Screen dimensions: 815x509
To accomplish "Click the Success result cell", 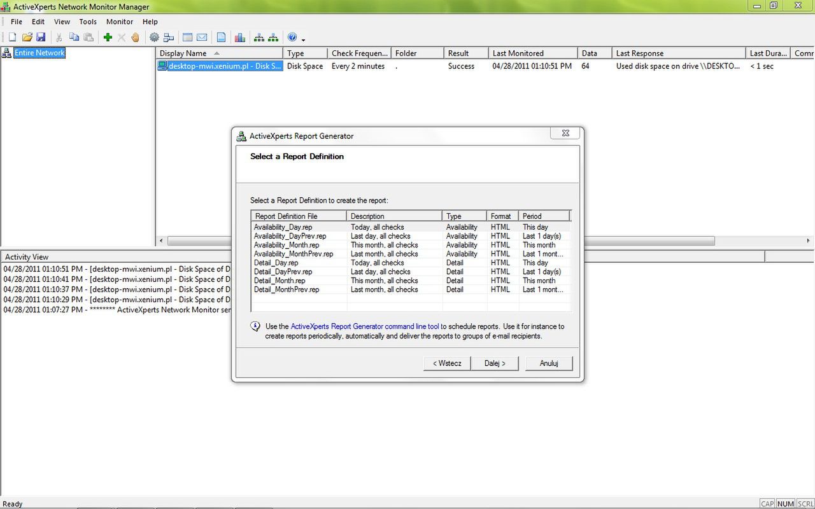I will pyautogui.click(x=461, y=66).
